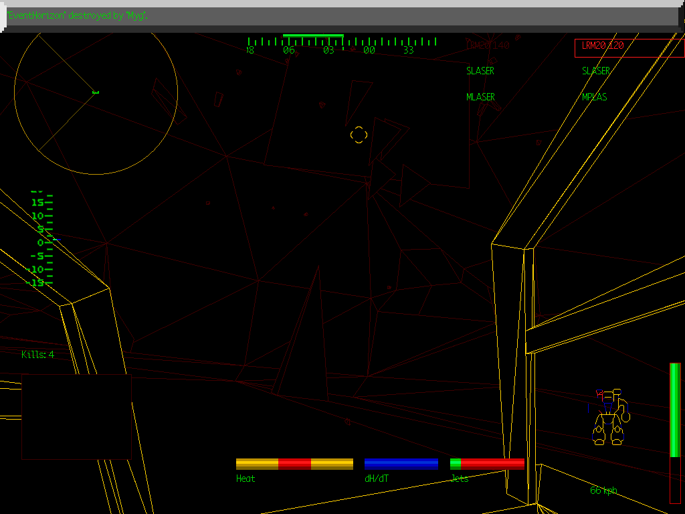
Task: Click the pitch ladder zero mark
Action: pos(41,242)
